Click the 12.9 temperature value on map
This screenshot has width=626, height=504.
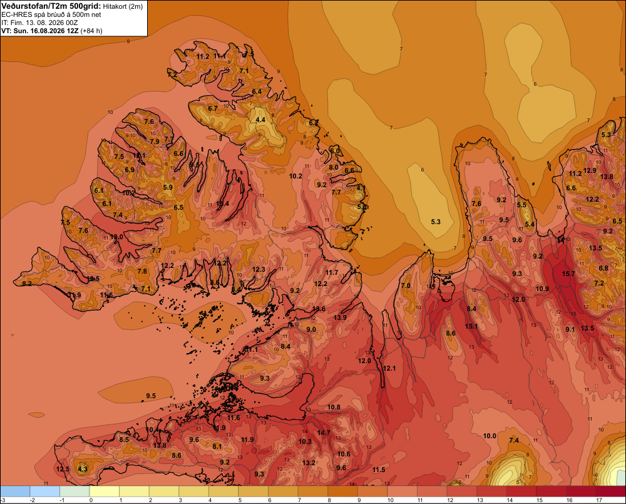tap(590, 170)
